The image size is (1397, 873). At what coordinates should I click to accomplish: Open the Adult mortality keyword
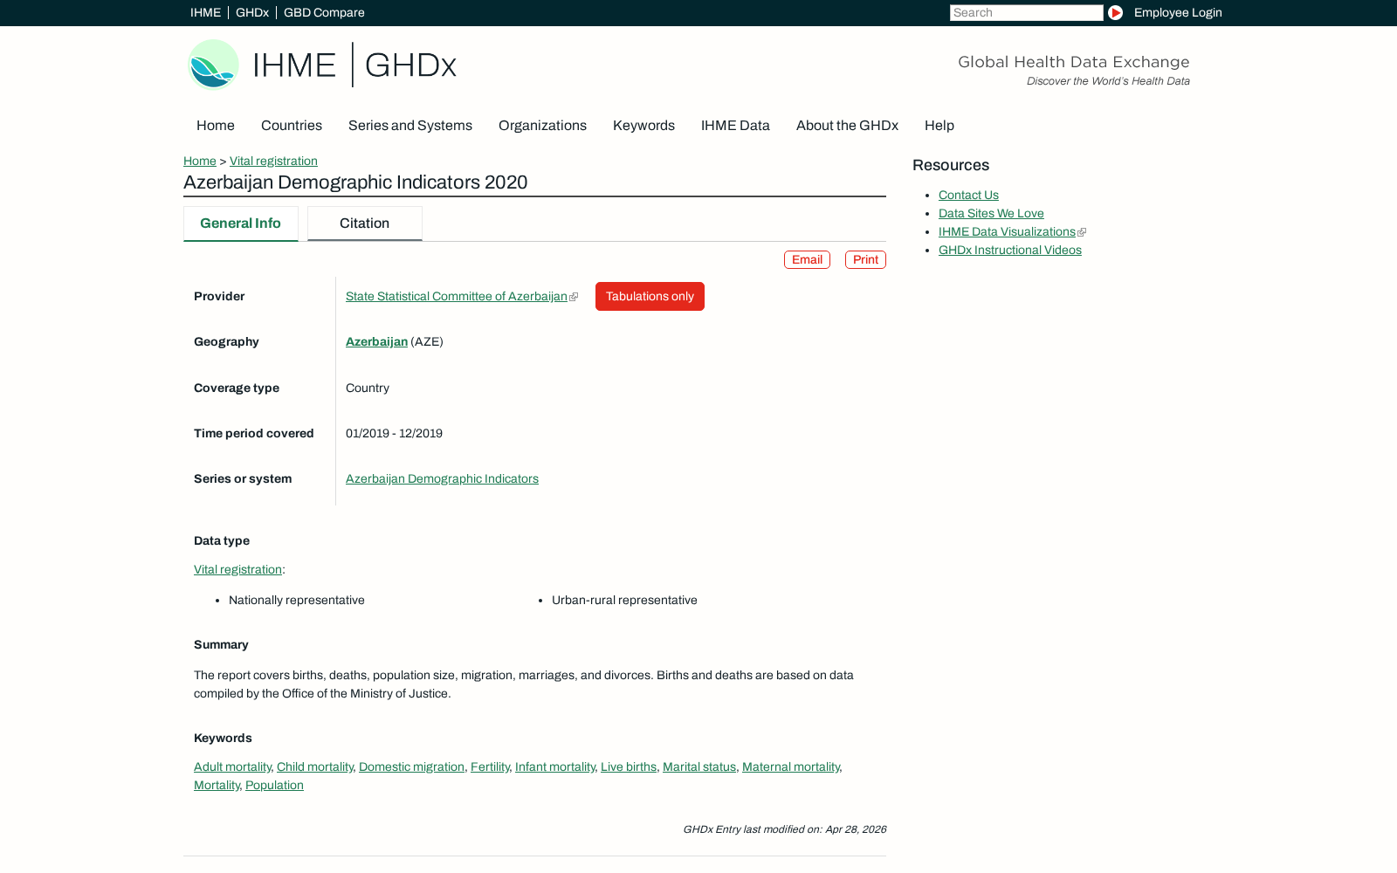(x=232, y=767)
